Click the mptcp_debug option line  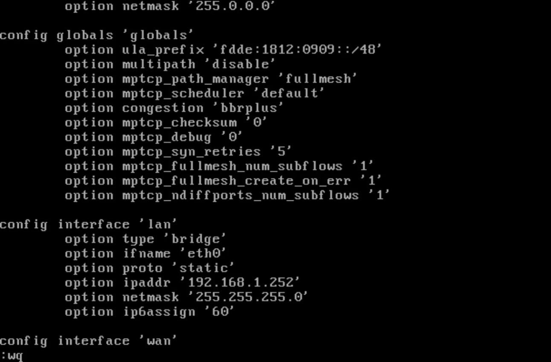coord(154,137)
